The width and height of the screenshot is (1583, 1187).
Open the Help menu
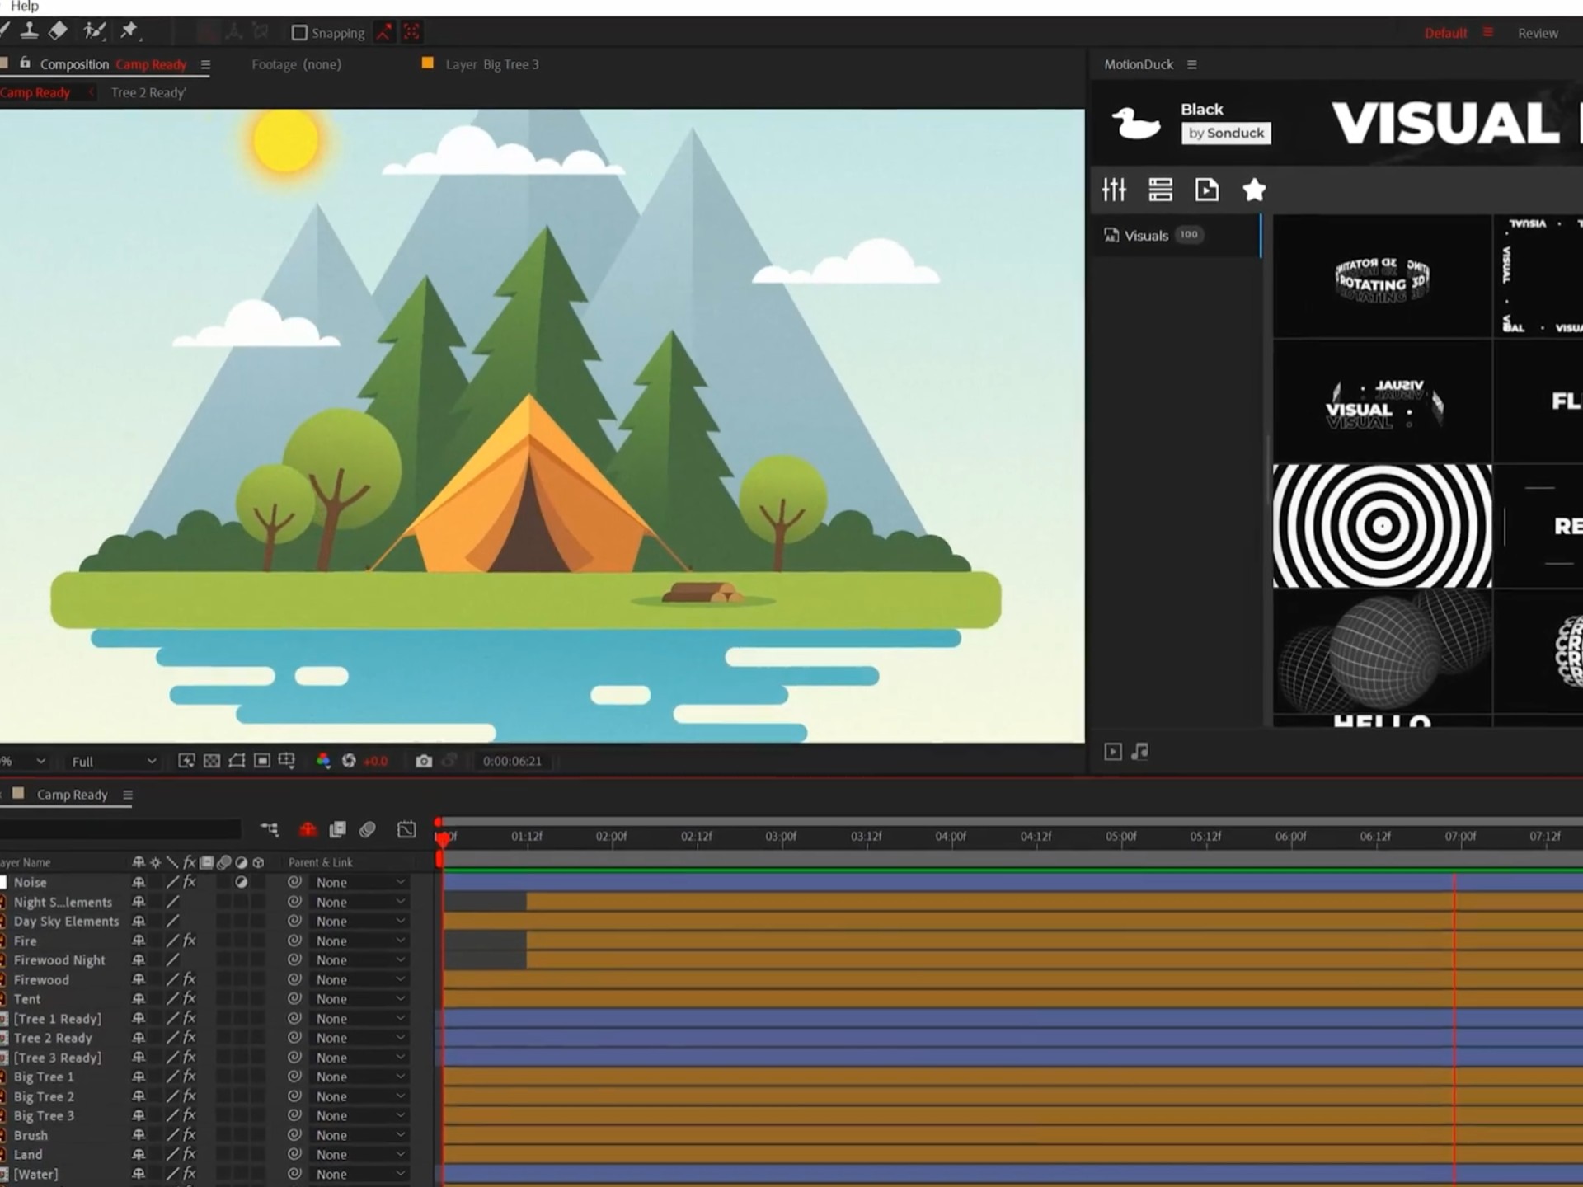click(24, 7)
